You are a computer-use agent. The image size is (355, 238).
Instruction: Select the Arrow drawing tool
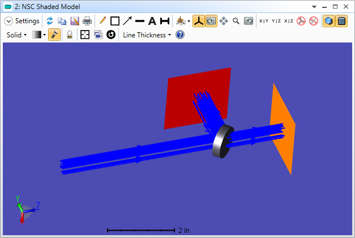coord(127,21)
